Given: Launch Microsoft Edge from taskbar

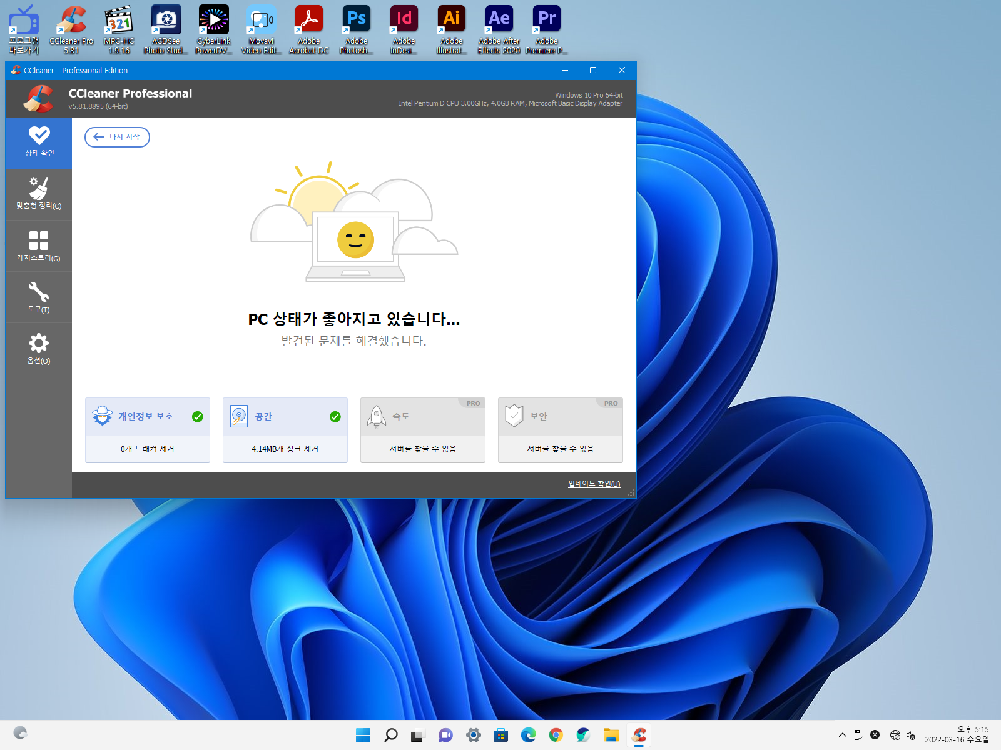Looking at the screenshot, I should tap(529, 735).
